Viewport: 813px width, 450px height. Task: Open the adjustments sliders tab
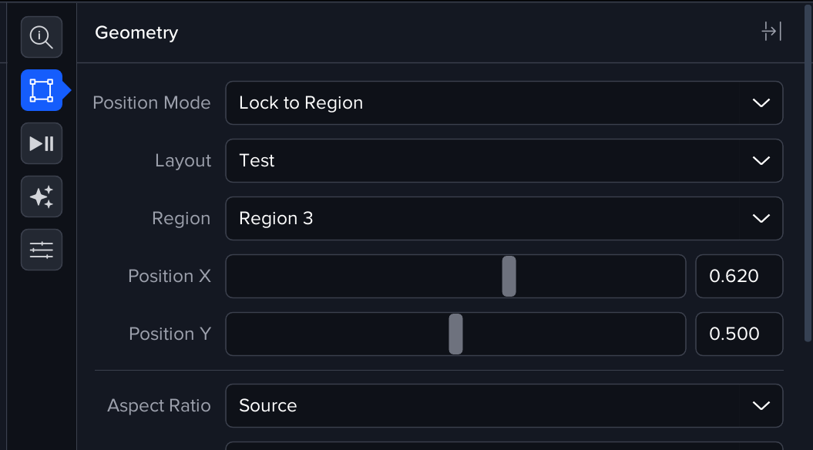pyautogui.click(x=42, y=250)
